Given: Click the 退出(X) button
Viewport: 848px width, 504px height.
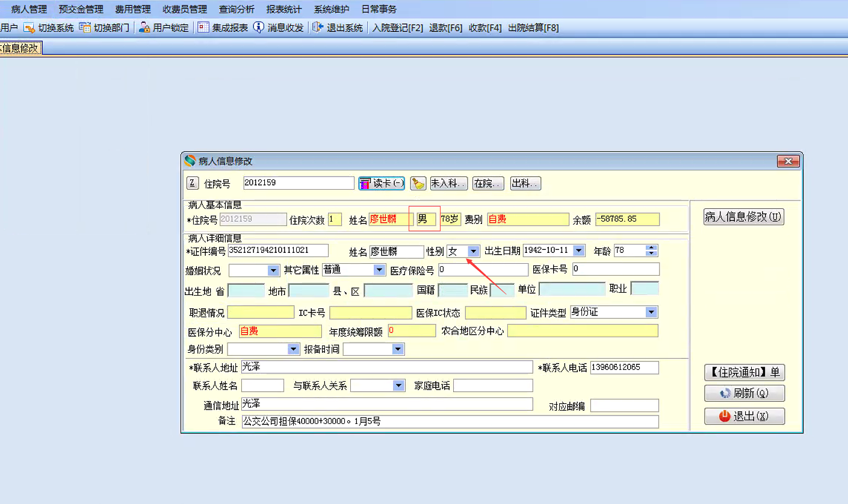Looking at the screenshot, I should 744,416.
